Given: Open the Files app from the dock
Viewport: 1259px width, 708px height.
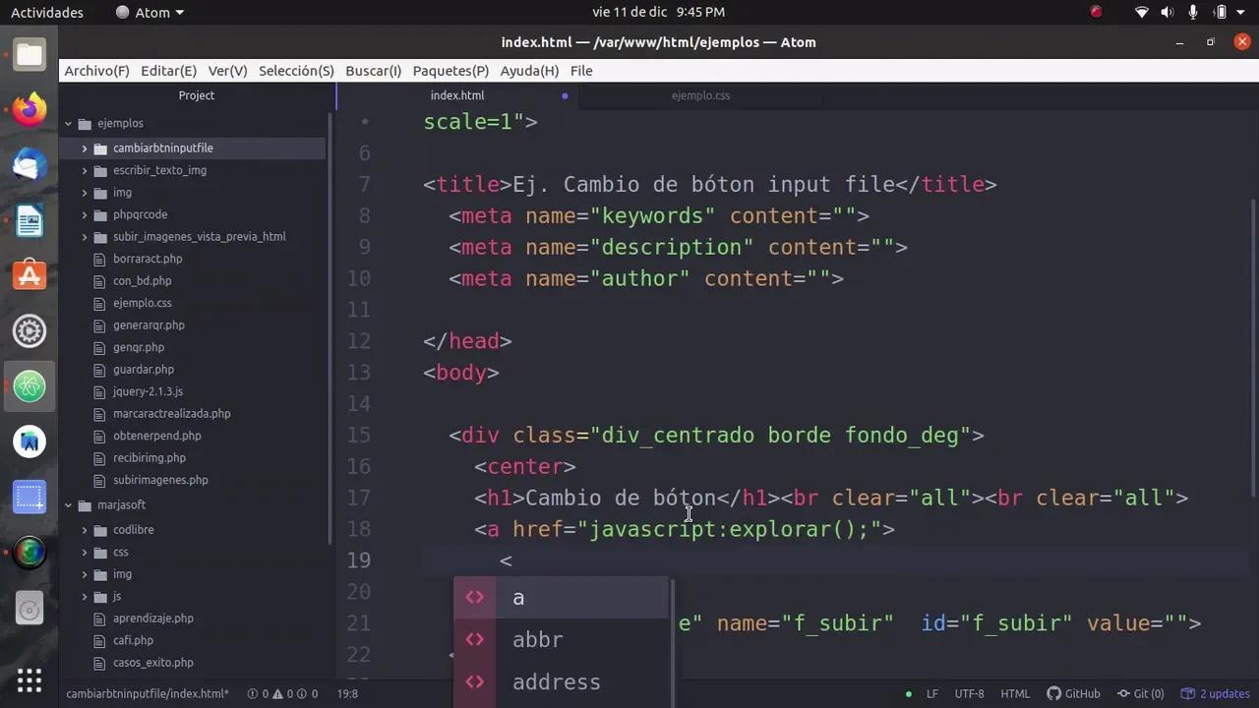Looking at the screenshot, I should (x=30, y=54).
